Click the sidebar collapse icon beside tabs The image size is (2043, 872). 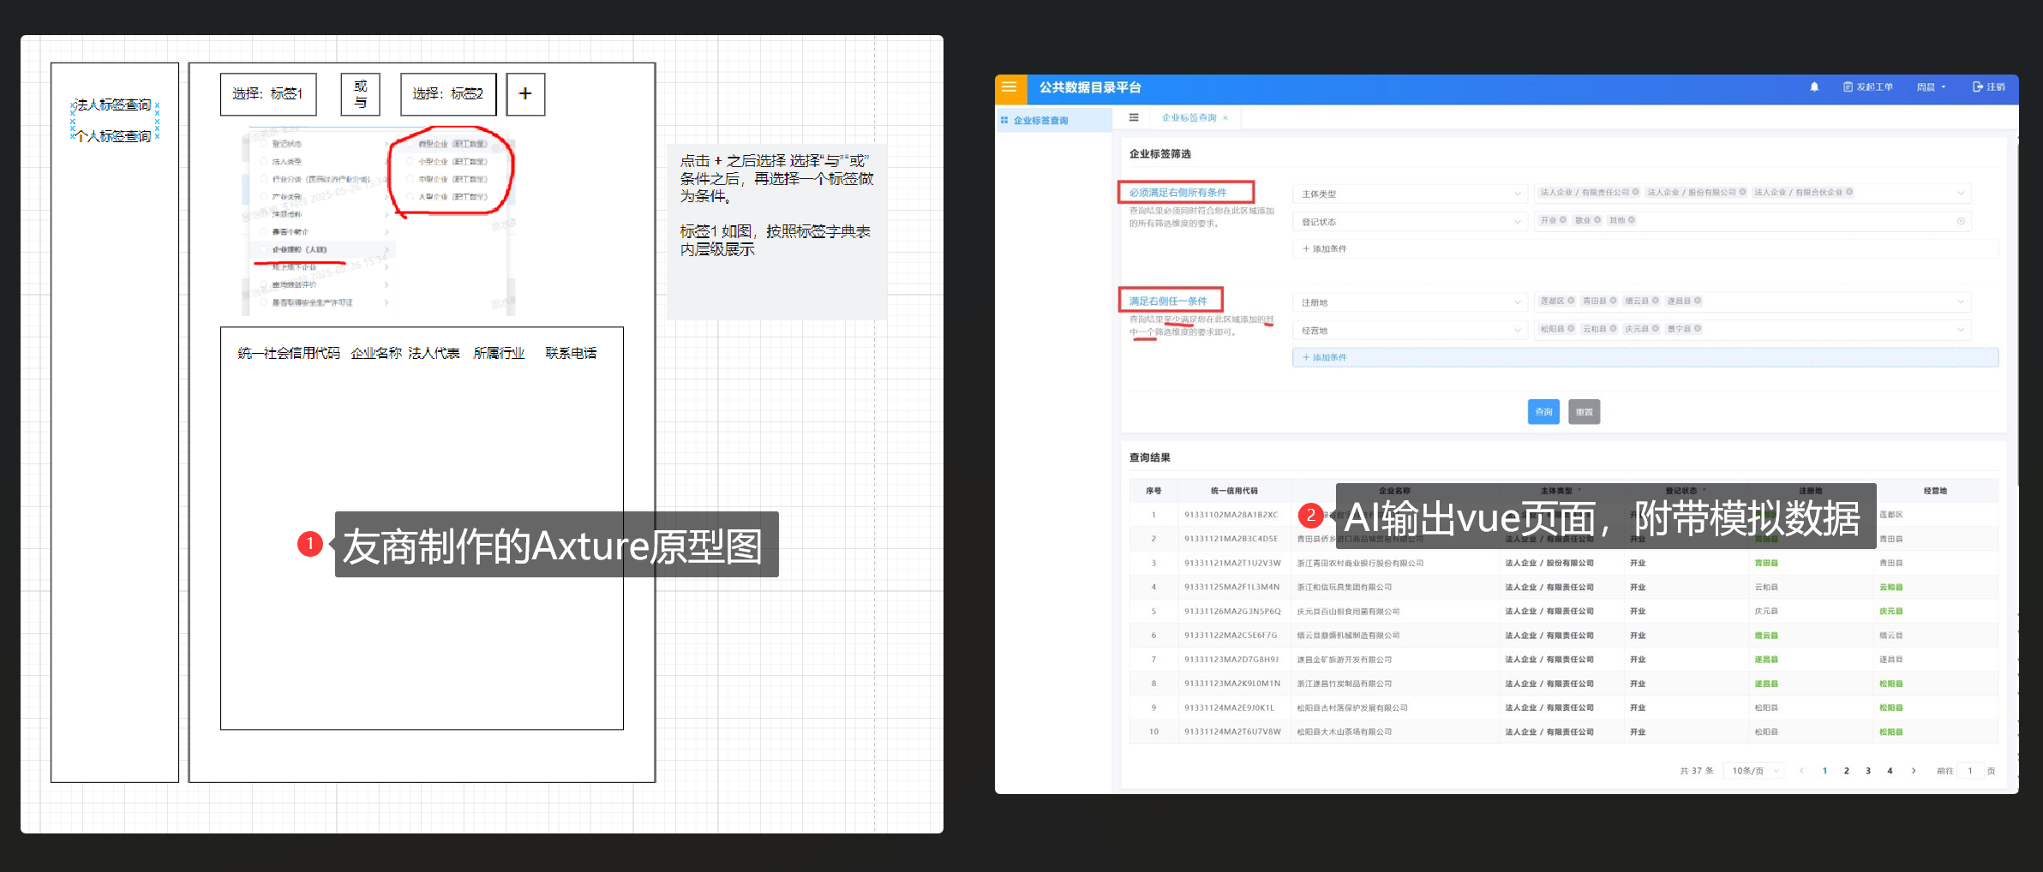pos(1134,118)
